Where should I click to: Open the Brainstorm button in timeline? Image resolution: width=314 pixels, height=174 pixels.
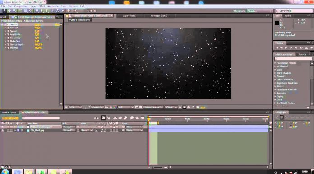point(132,118)
